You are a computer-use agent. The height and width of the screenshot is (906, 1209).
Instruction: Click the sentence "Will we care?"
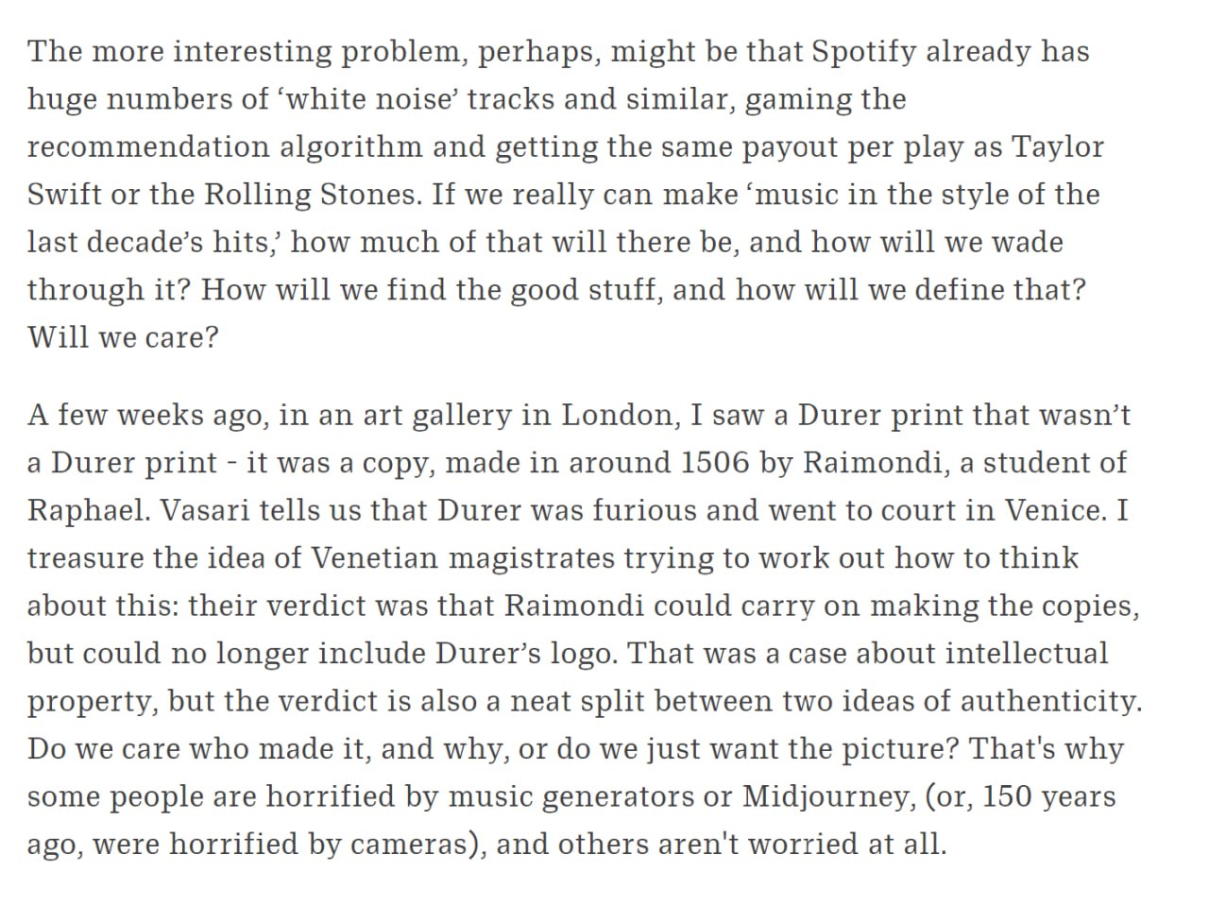coord(123,337)
